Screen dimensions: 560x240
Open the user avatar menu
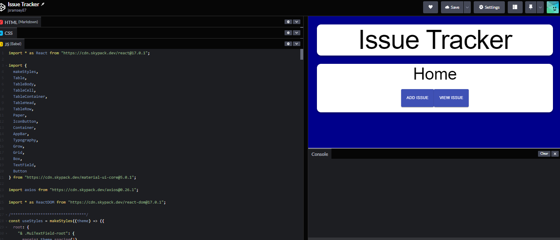pyautogui.click(x=553, y=7)
